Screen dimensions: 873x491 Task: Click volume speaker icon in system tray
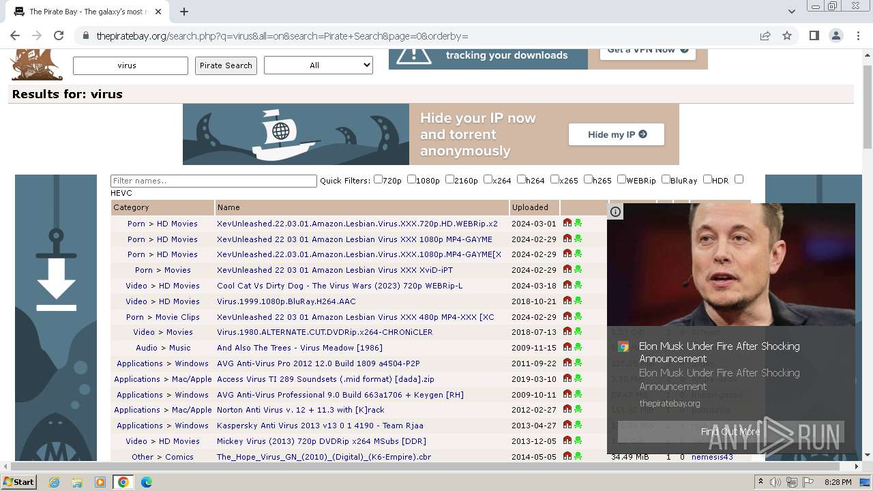tap(776, 482)
